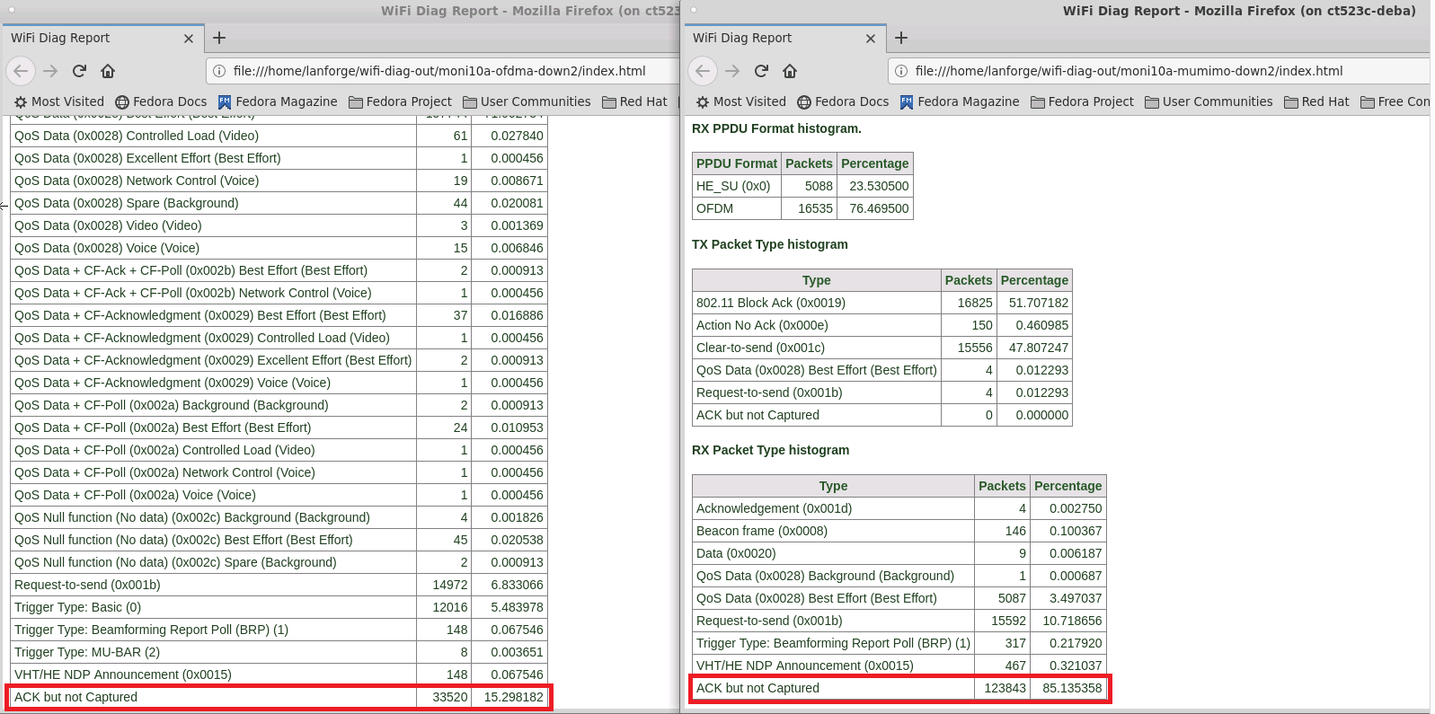Open Fedora Magazine bookmark in right window
1435x714 pixels.
(x=960, y=101)
